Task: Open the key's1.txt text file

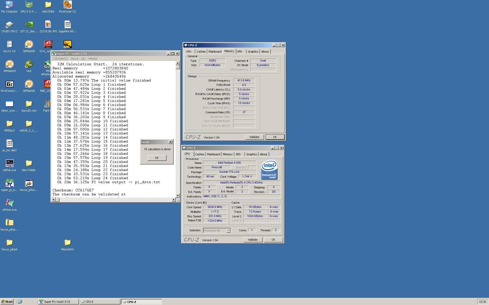Action: [x=9, y=47]
